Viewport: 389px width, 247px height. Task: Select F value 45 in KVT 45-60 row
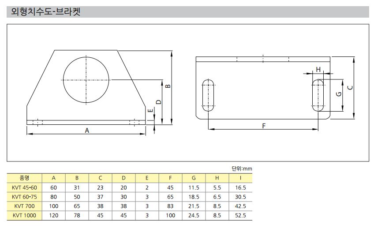(170, 188)
